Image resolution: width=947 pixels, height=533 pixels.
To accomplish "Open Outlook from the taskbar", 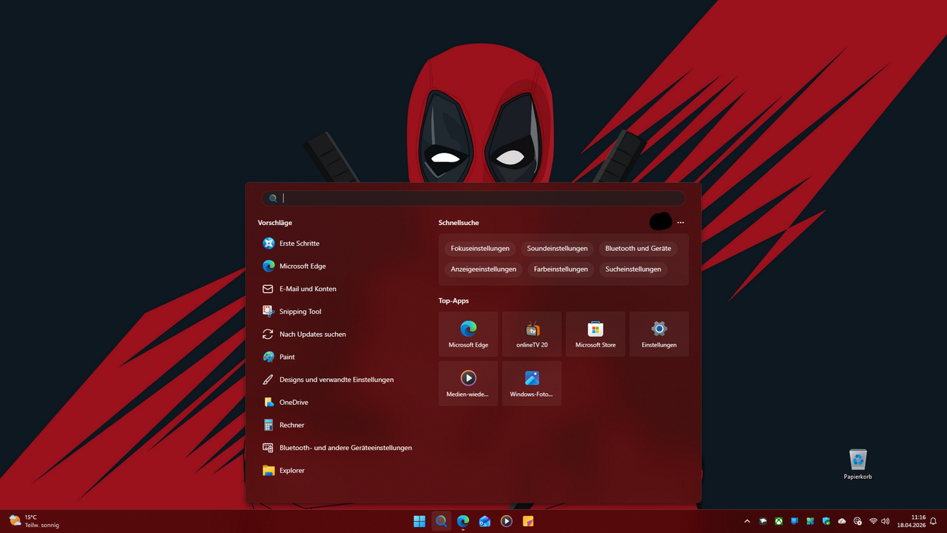I will 485,521.
